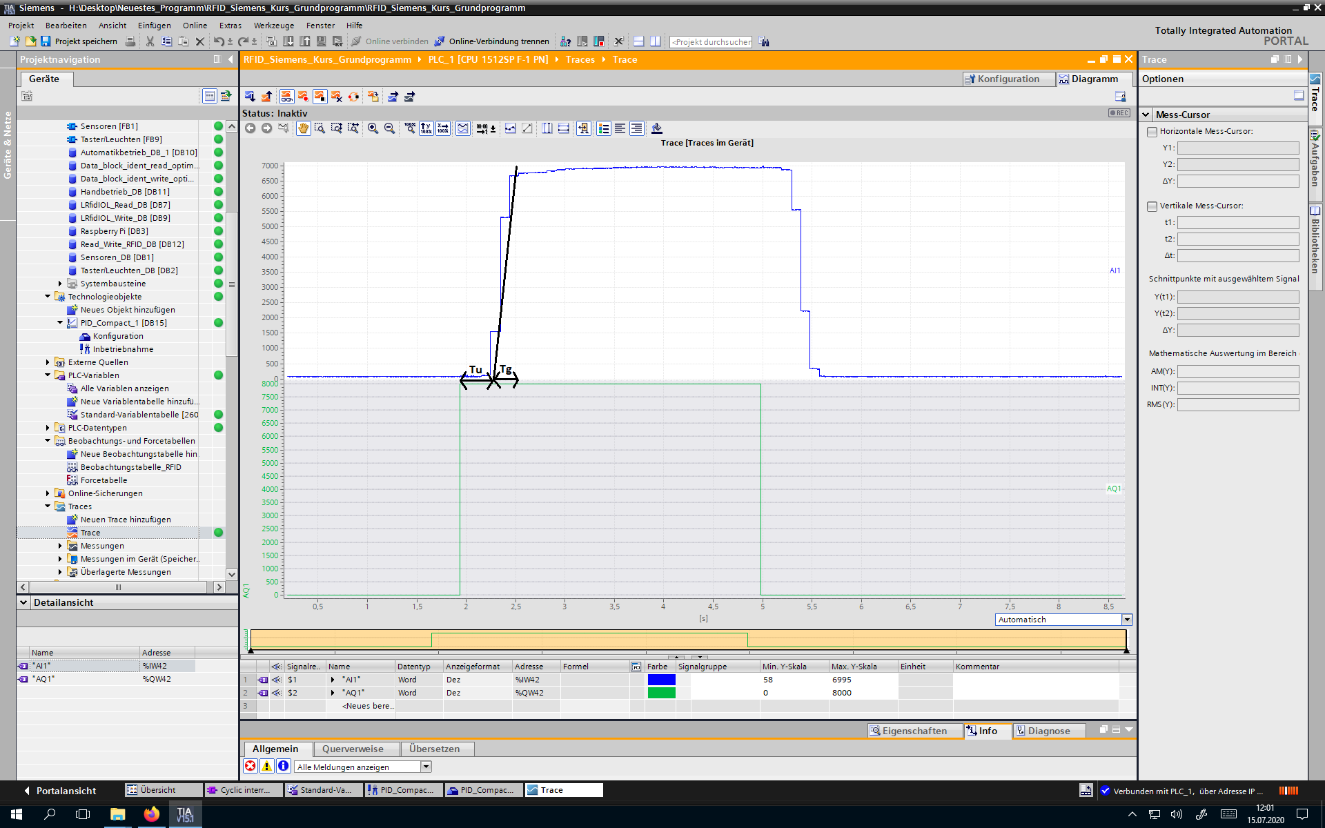Click the delete trace icon

tap(337, 97)
